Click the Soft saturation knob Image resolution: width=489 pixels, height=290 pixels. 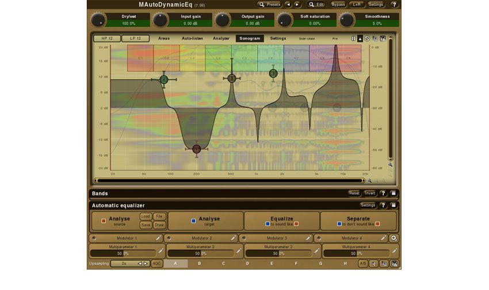(x=285, y=20)
